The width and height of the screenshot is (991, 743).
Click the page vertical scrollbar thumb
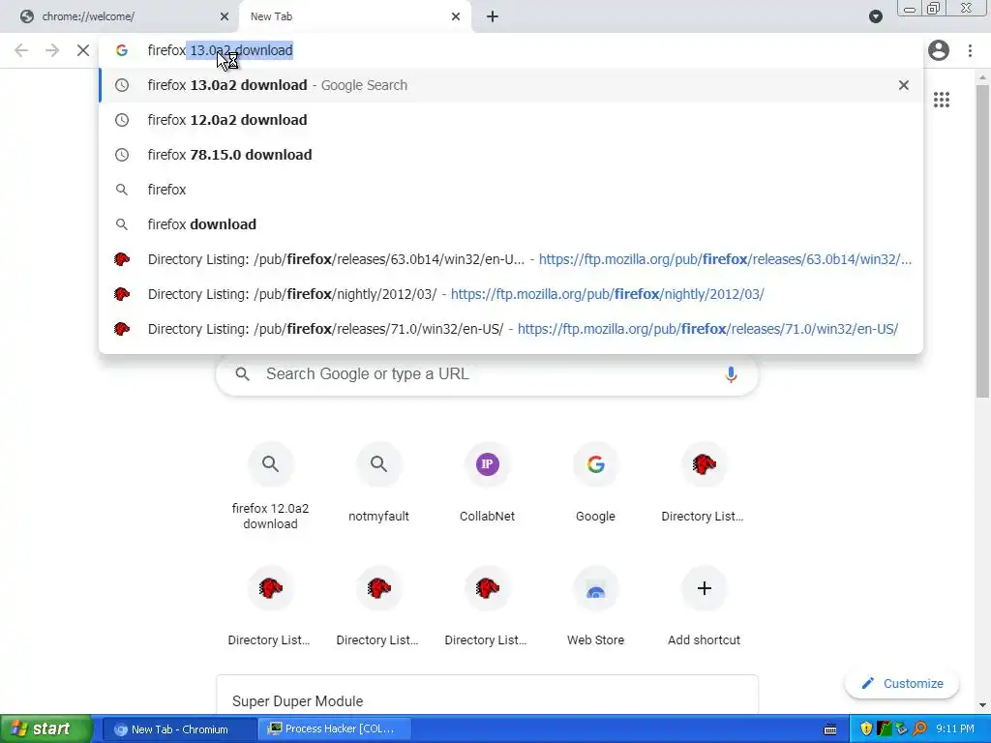coord(982,241)
